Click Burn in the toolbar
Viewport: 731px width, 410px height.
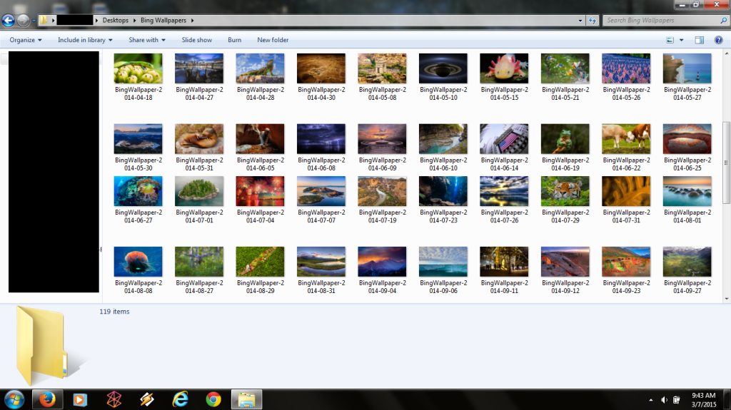[234, 40]
